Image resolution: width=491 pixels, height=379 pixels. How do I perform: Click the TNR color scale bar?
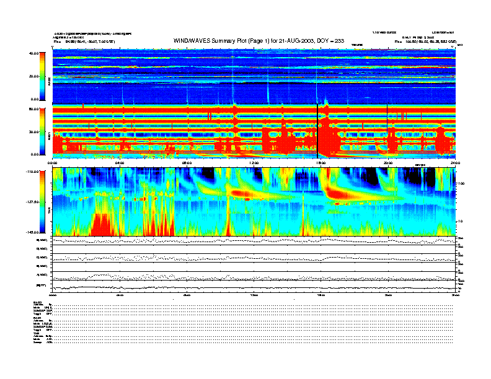click(42, 202)
